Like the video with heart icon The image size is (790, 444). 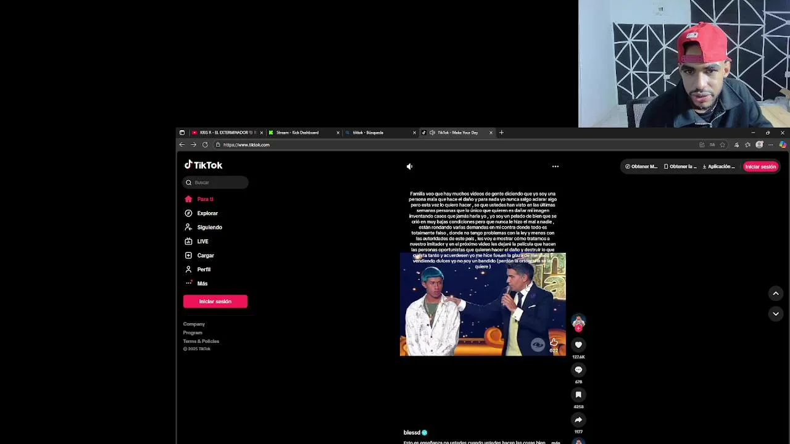(578, 345)
